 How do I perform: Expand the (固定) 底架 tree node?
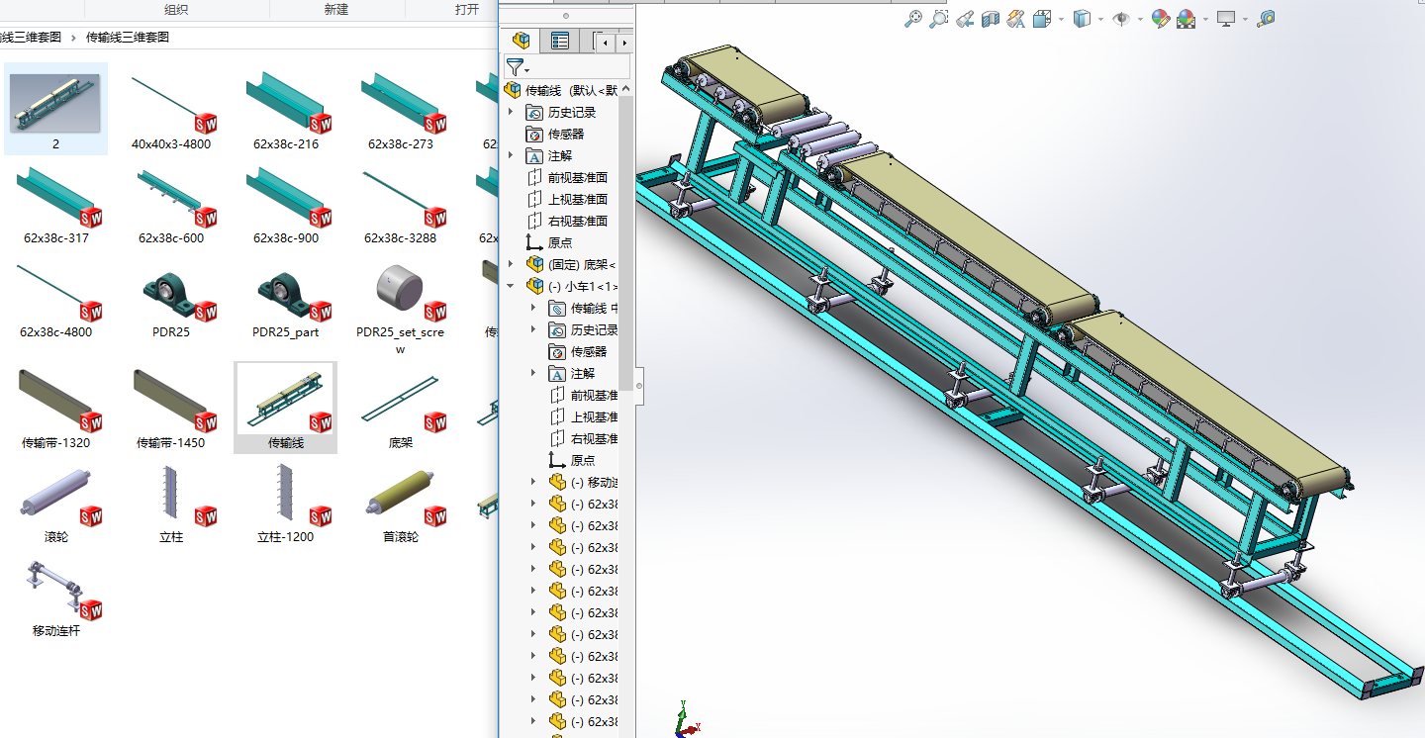tap(512, 264)
